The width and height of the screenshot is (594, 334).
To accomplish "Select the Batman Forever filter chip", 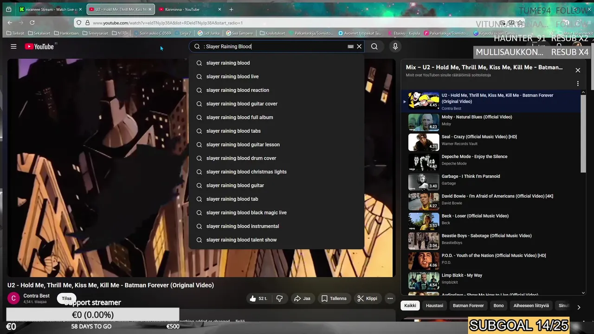I will tap(468, 306).
